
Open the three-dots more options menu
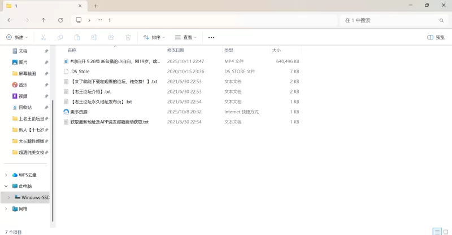click(x=211, y=37)
